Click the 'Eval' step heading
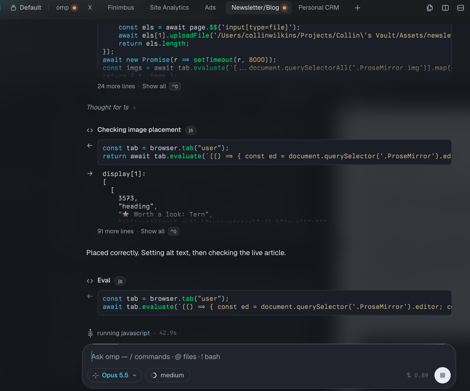Screen dimensions: 470x391 point(104,280)
